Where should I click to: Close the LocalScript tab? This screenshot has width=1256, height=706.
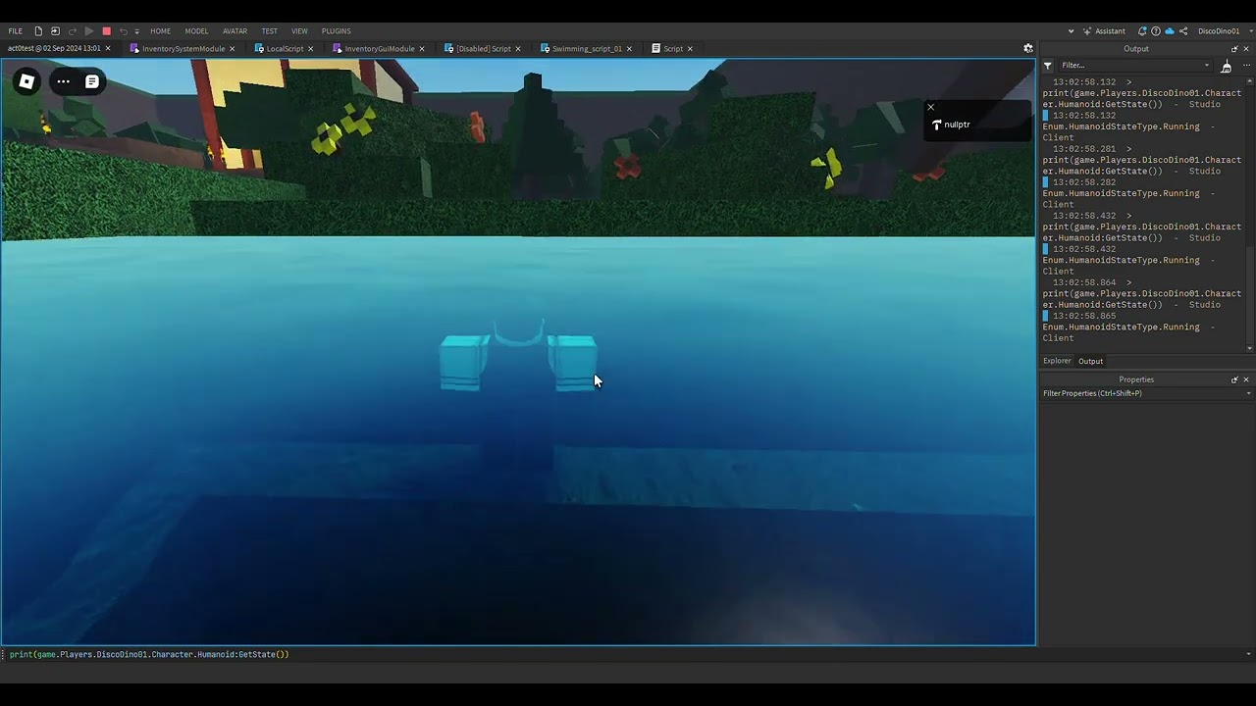coord(310,48)
